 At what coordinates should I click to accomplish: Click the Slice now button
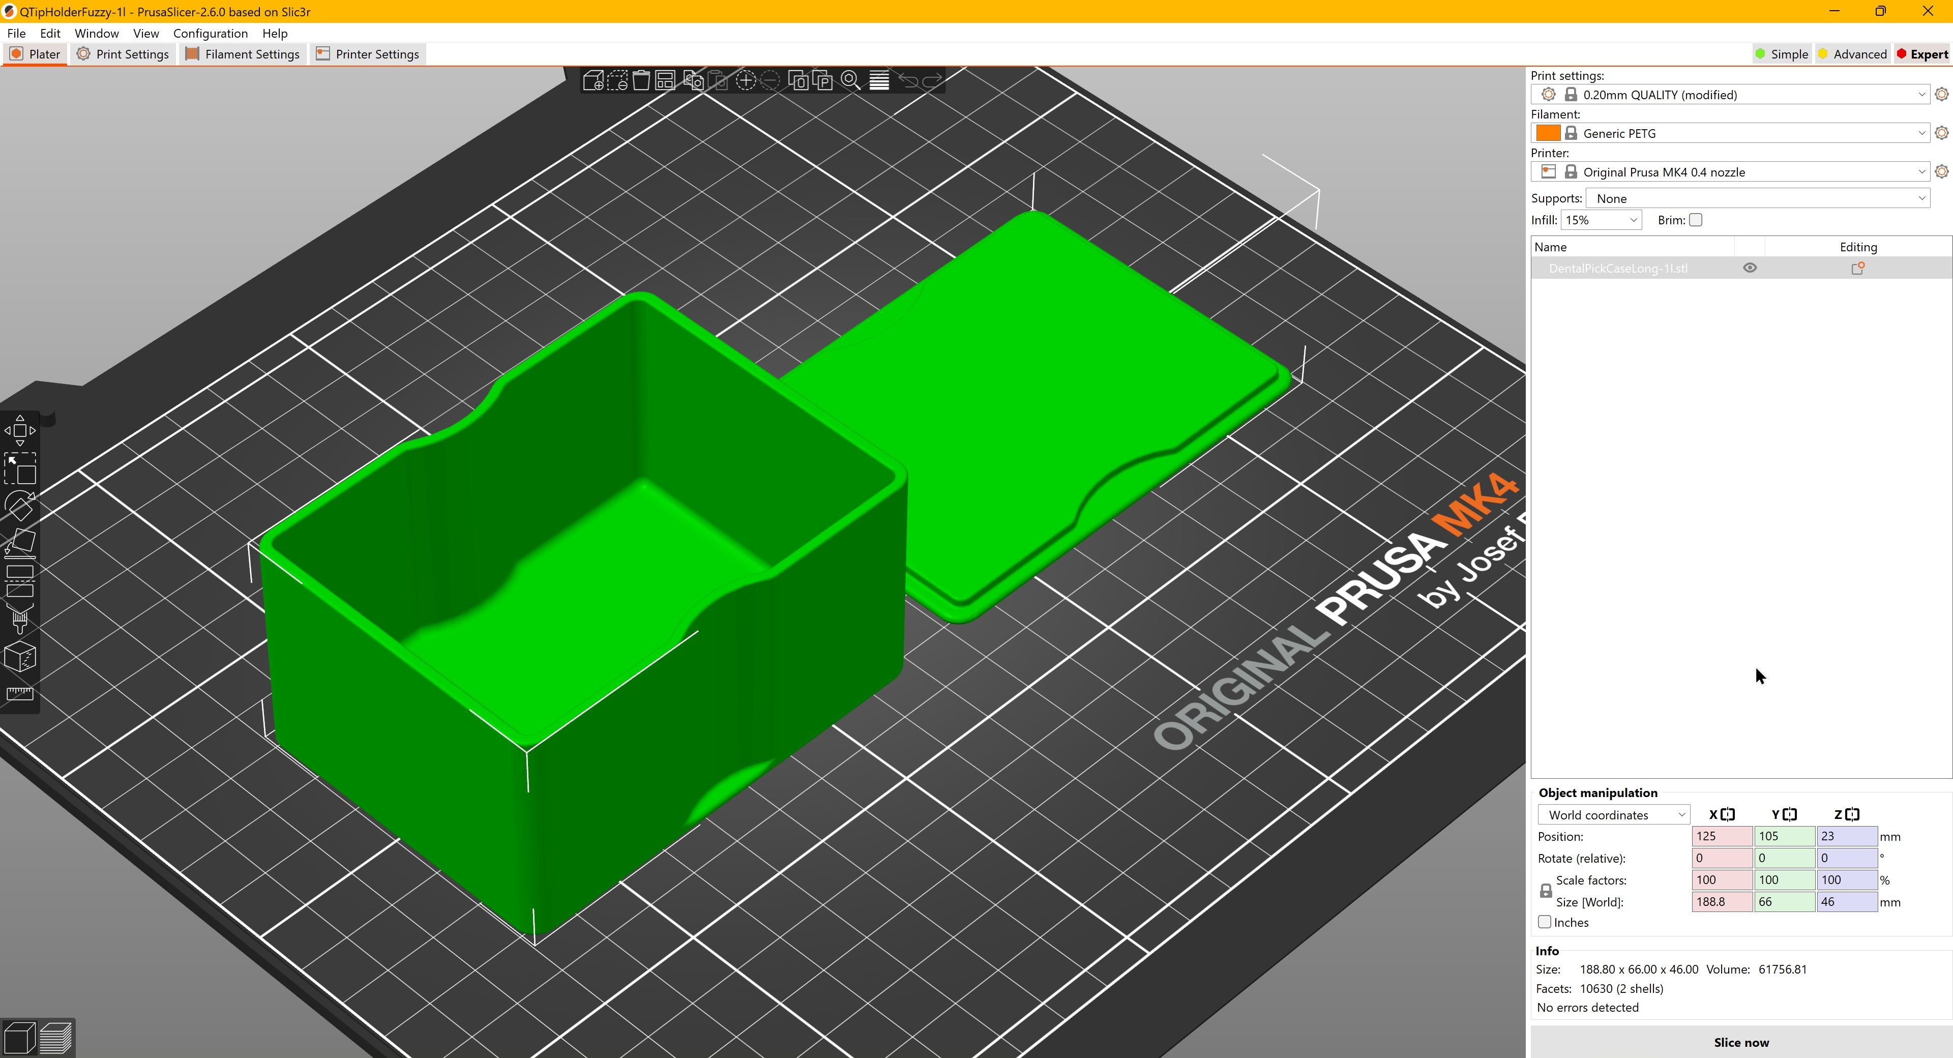coord(1741,1042)
